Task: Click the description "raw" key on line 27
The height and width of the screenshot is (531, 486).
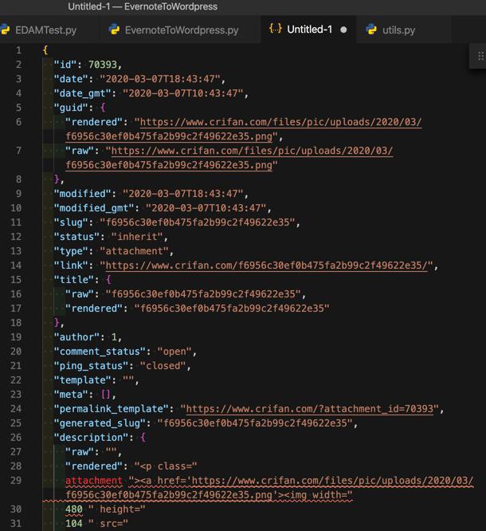Action: [79, 452]
